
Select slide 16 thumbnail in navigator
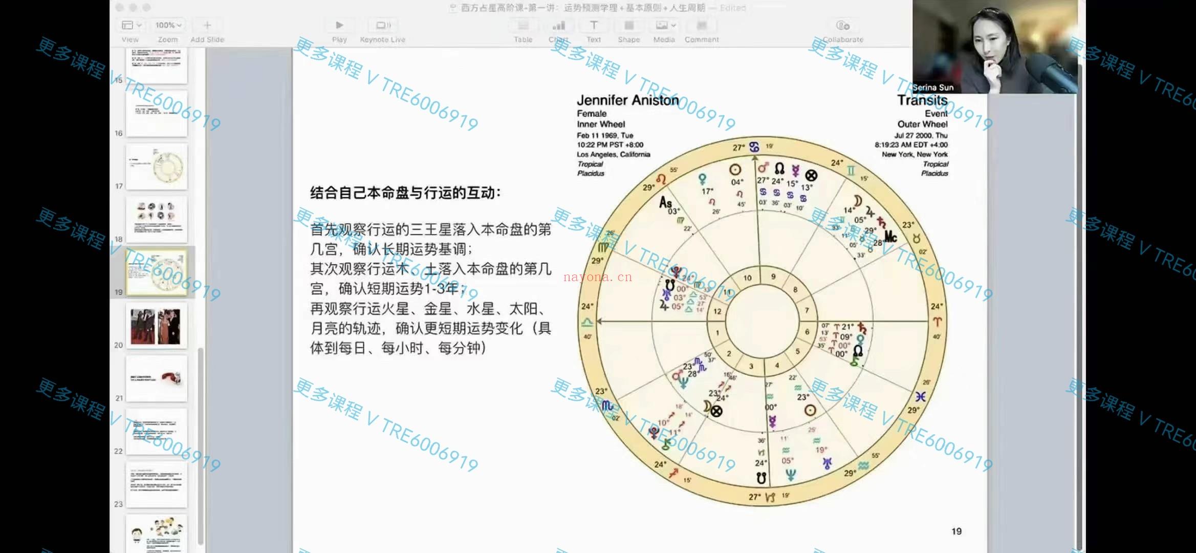click(x=157, y=113)
